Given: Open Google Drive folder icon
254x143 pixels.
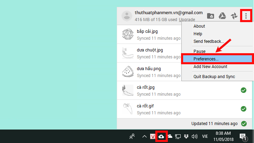Looking at the screenshot, I should pos(211,16).
